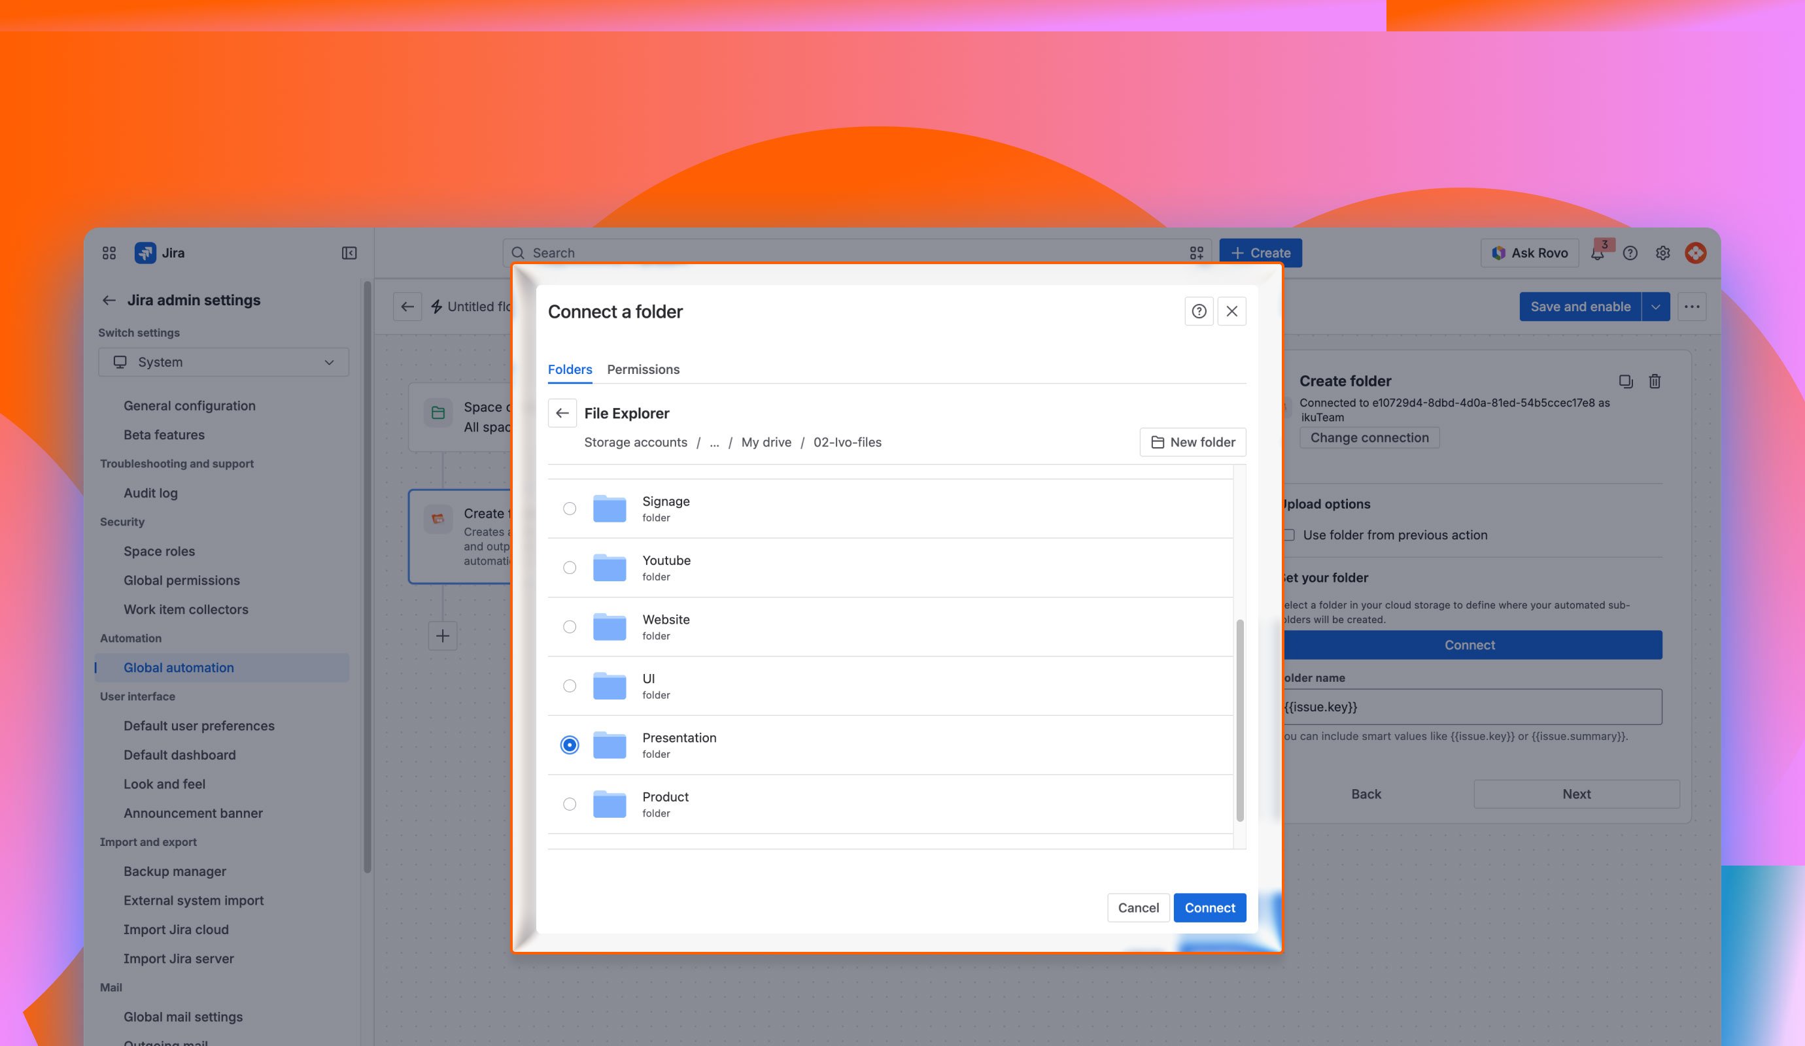The image size is (1805, 1046).
Task: Switch to the Folders tab
Action: coord(570,369)
